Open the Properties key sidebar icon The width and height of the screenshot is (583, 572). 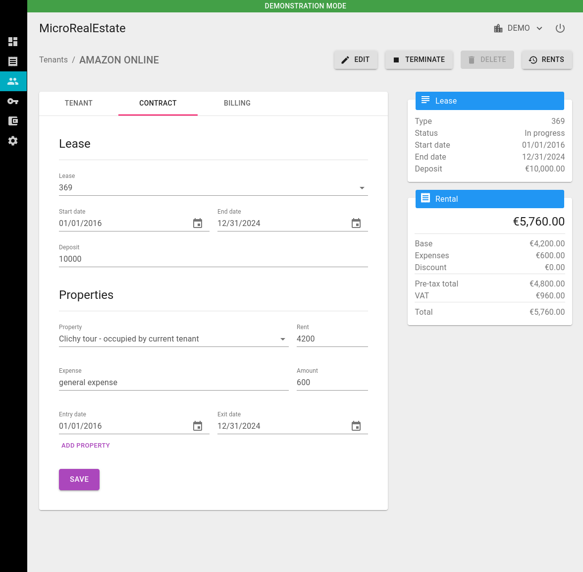[13, 101]
